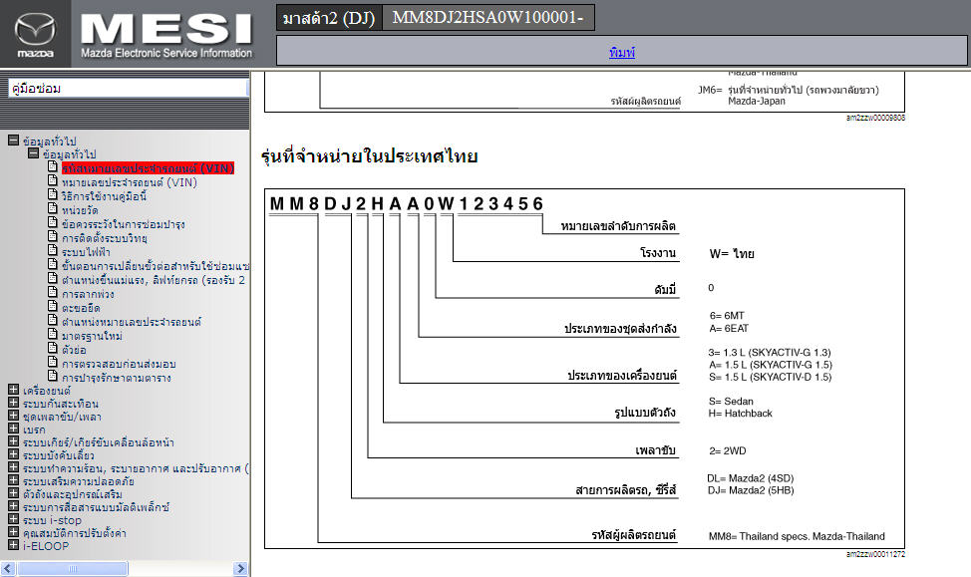Screen dimensions: 971x577
Task: Open การติดตั้งระบบวิทยุ page
Action: point(105,238)
